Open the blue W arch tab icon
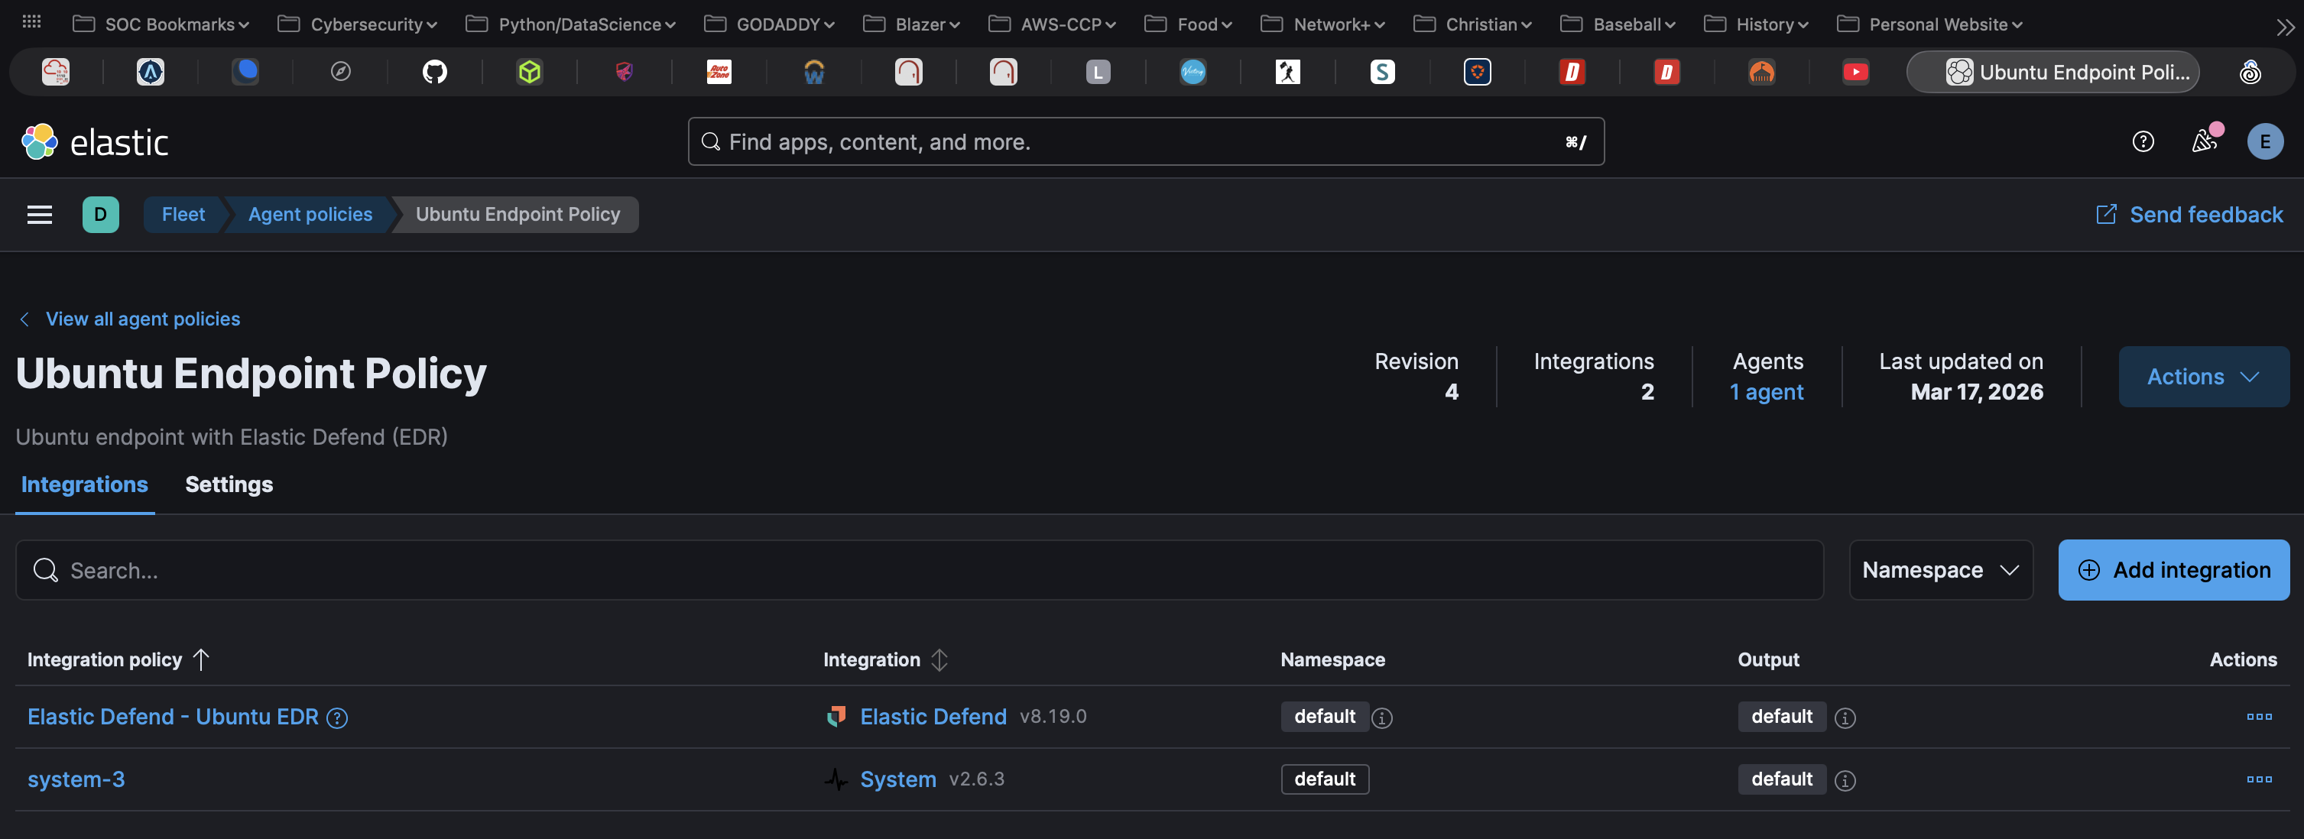The width and height of the screenshot is (2304, 839). (814, 72)
